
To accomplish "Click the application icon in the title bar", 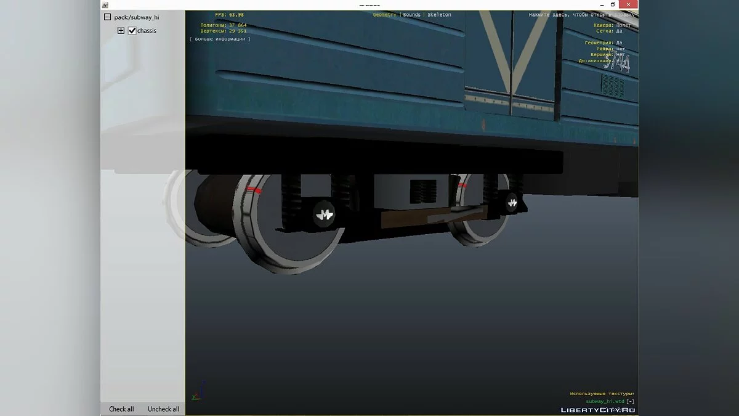I will 105,5.
